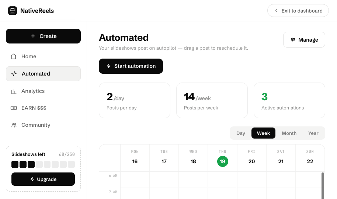Select Wednesday 18 in calendar header
The width and height of the screenshot is (337, 199).
(193, 157)
